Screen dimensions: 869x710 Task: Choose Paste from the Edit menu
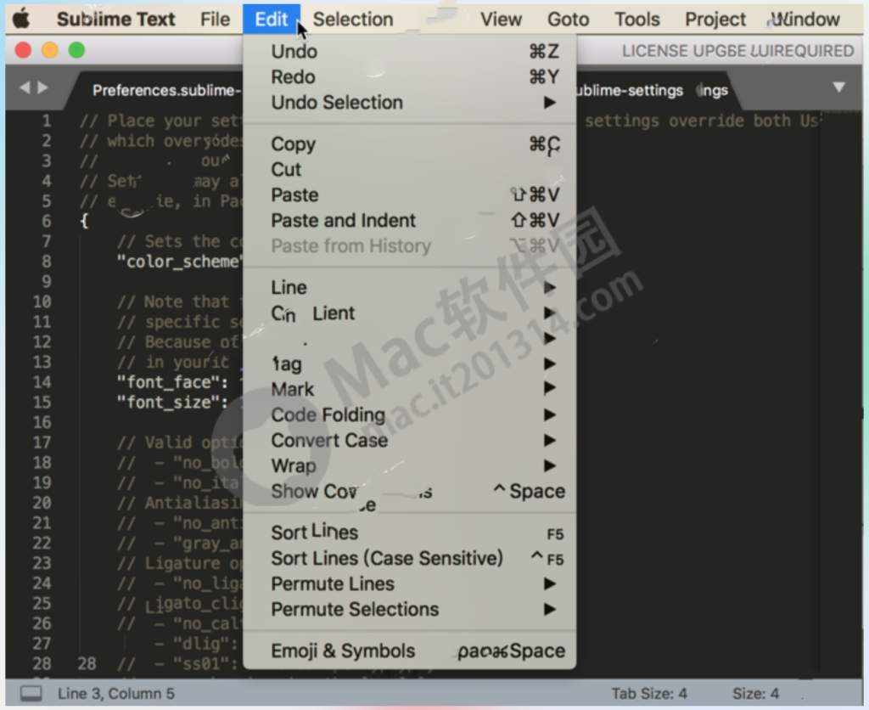[x=410, y=195]
